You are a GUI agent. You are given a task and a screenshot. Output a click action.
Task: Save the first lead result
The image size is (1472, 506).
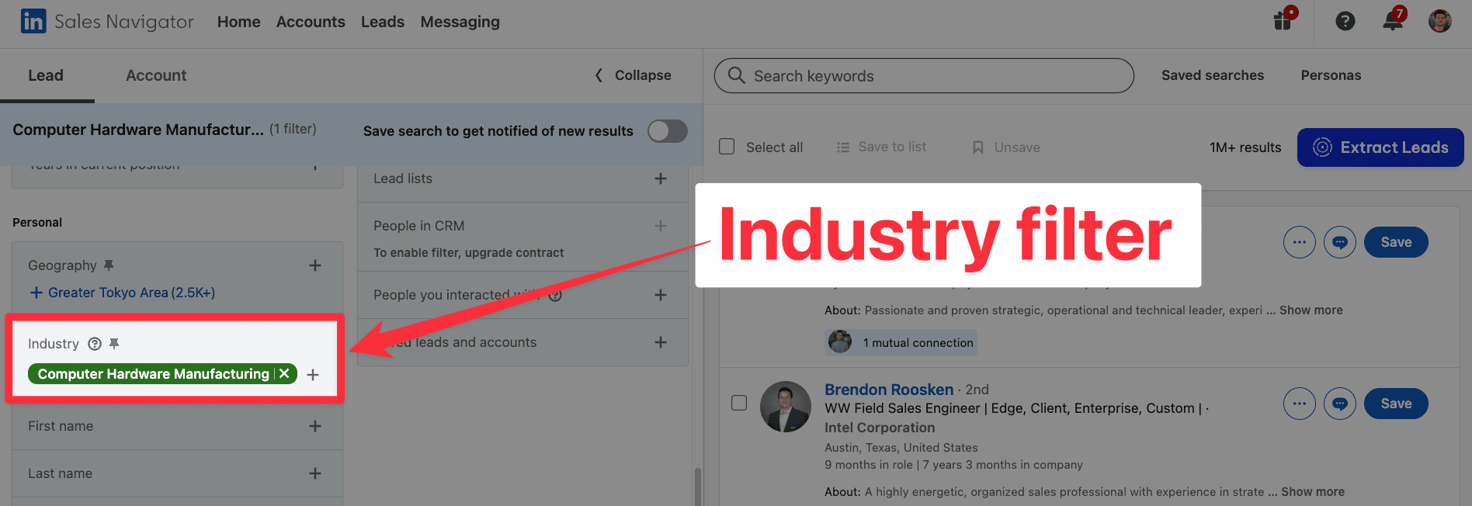1396,242
